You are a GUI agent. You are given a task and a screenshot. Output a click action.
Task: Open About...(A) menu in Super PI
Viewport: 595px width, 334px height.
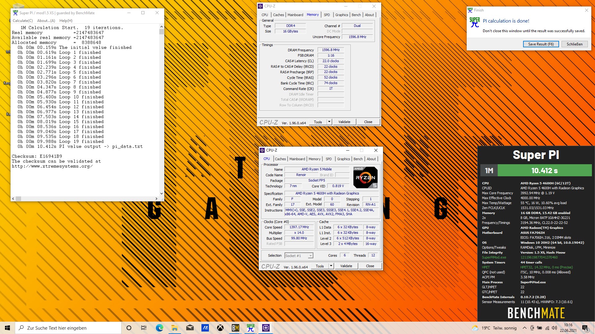46,21
